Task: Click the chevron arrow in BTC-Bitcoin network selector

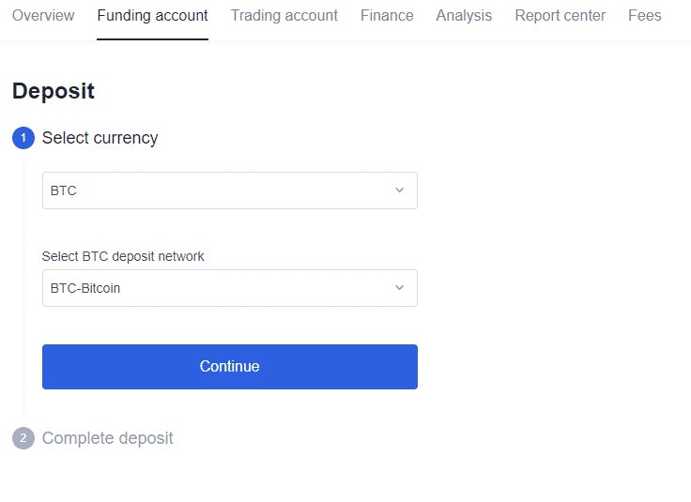Action: coord(399,288)
